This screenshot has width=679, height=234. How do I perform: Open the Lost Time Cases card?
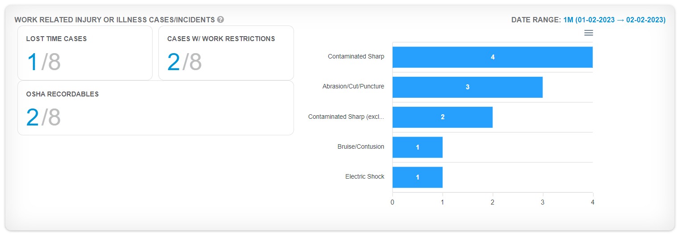point(85,53)
